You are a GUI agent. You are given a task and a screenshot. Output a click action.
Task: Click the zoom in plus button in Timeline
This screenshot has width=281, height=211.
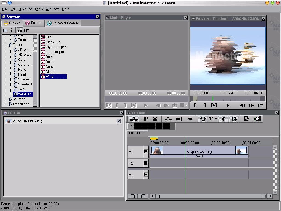coord(133,196)
